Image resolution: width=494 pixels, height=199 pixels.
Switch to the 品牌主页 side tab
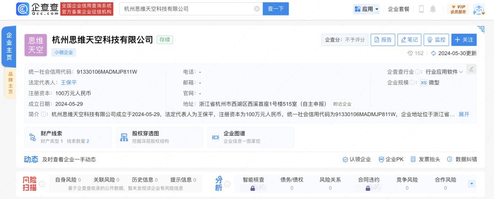pos(10,83)
